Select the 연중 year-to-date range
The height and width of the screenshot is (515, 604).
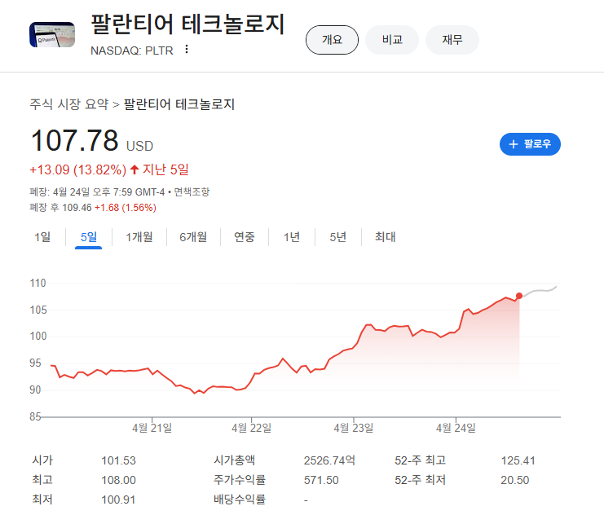[245, 237]
